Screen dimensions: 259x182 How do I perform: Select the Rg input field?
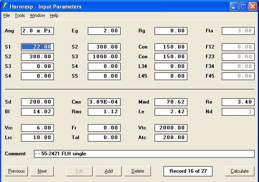coord(171,31)
